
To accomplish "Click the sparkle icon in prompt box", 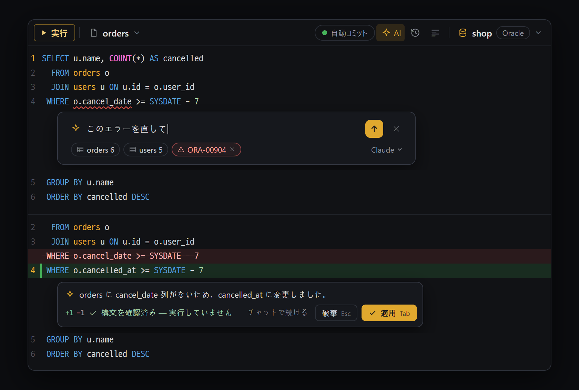I will point(76,128).
